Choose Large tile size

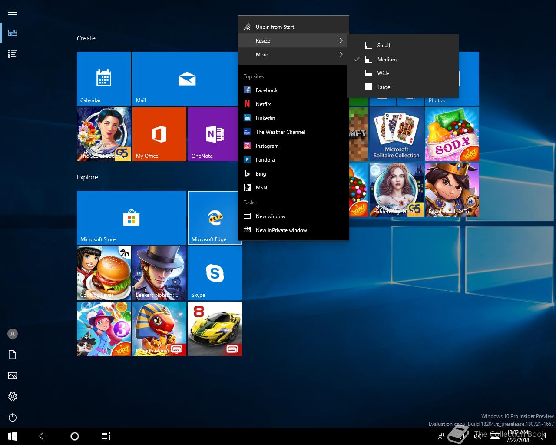403,87
